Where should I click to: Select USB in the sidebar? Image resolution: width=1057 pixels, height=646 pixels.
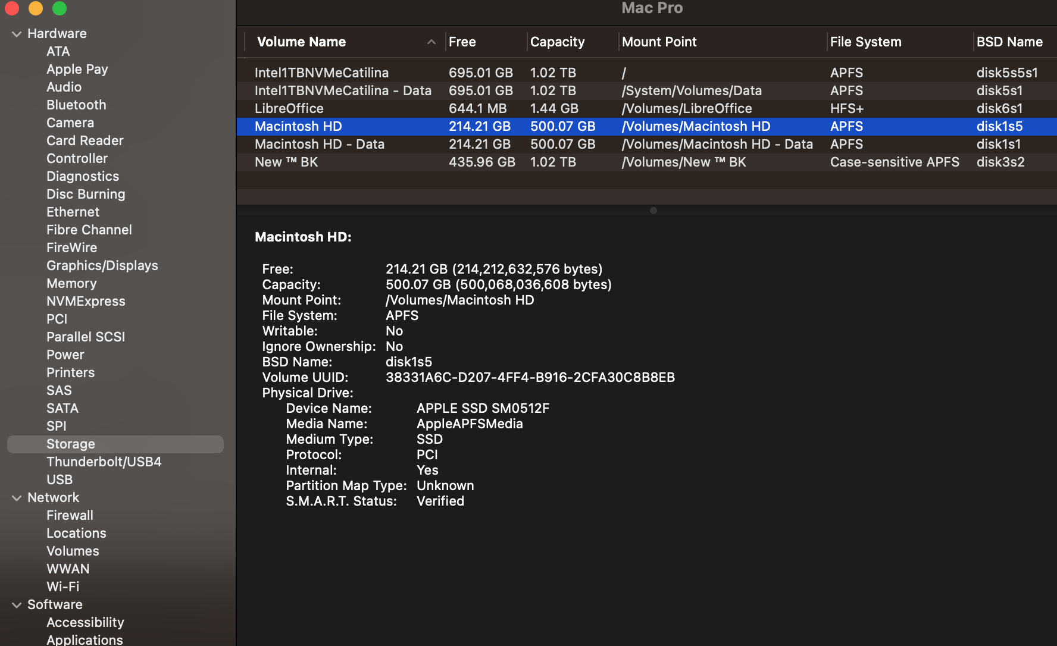coord(60,480)
